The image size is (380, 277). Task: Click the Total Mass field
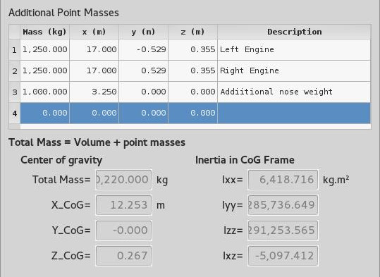click(124, 180)
